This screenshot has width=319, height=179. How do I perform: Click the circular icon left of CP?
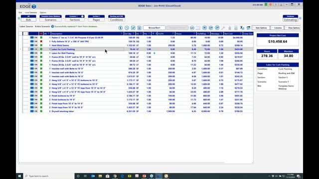[x=204, y=28]
